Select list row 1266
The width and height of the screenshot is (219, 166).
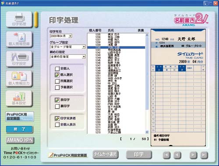coord(116,114)
